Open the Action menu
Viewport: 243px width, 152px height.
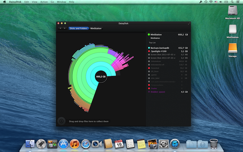pos(44,2)
